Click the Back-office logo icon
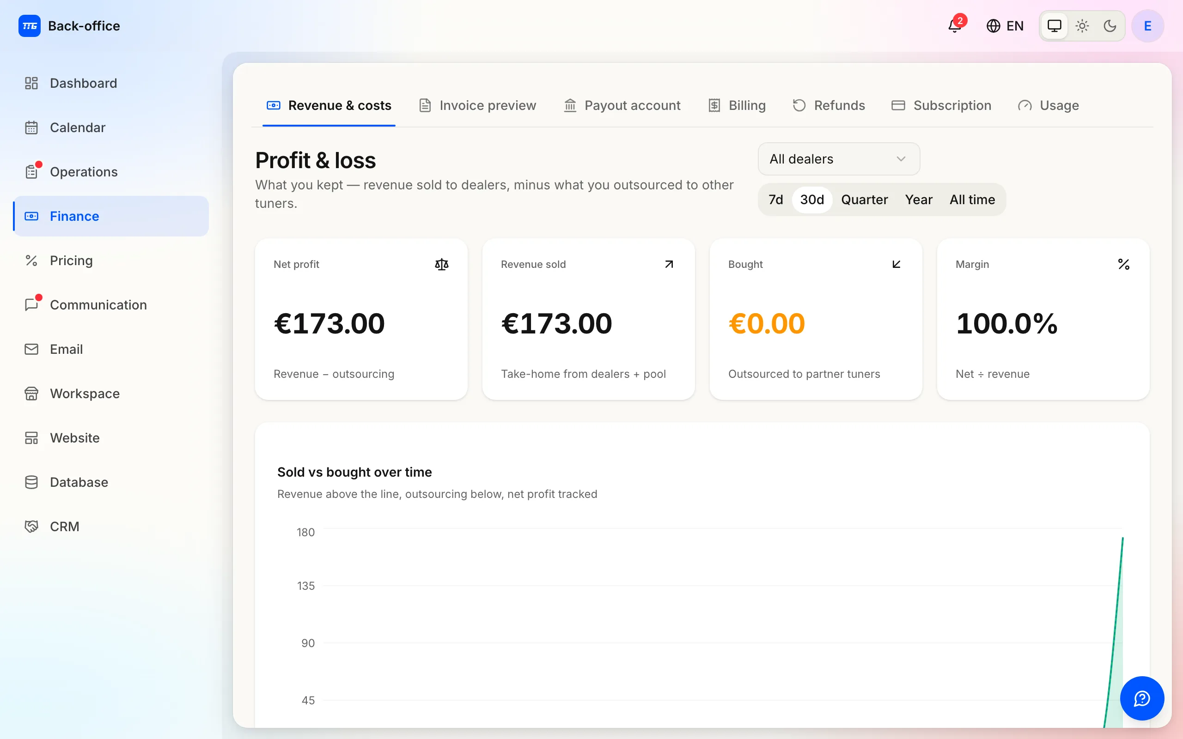Image resolution: width=1183 pixels, height=739 pixels. tap(29, 26)
